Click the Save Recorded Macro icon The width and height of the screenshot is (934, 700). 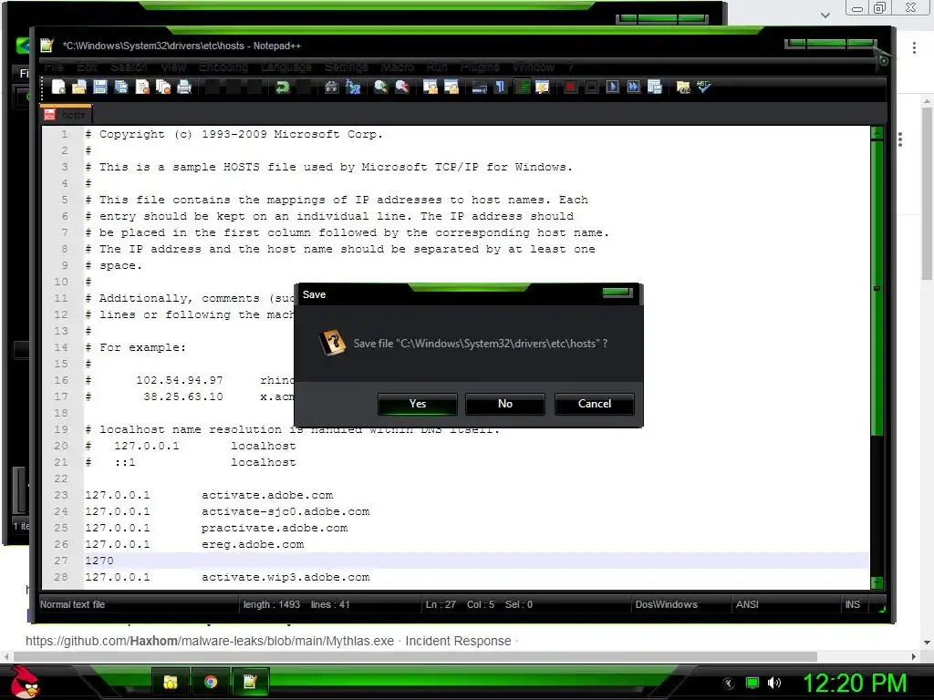(655, 87)
